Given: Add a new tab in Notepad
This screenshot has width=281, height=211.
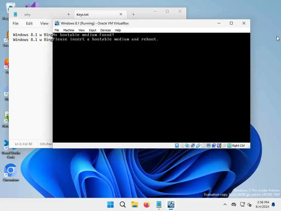Looking at the screenshot, I should pos(133,15).
